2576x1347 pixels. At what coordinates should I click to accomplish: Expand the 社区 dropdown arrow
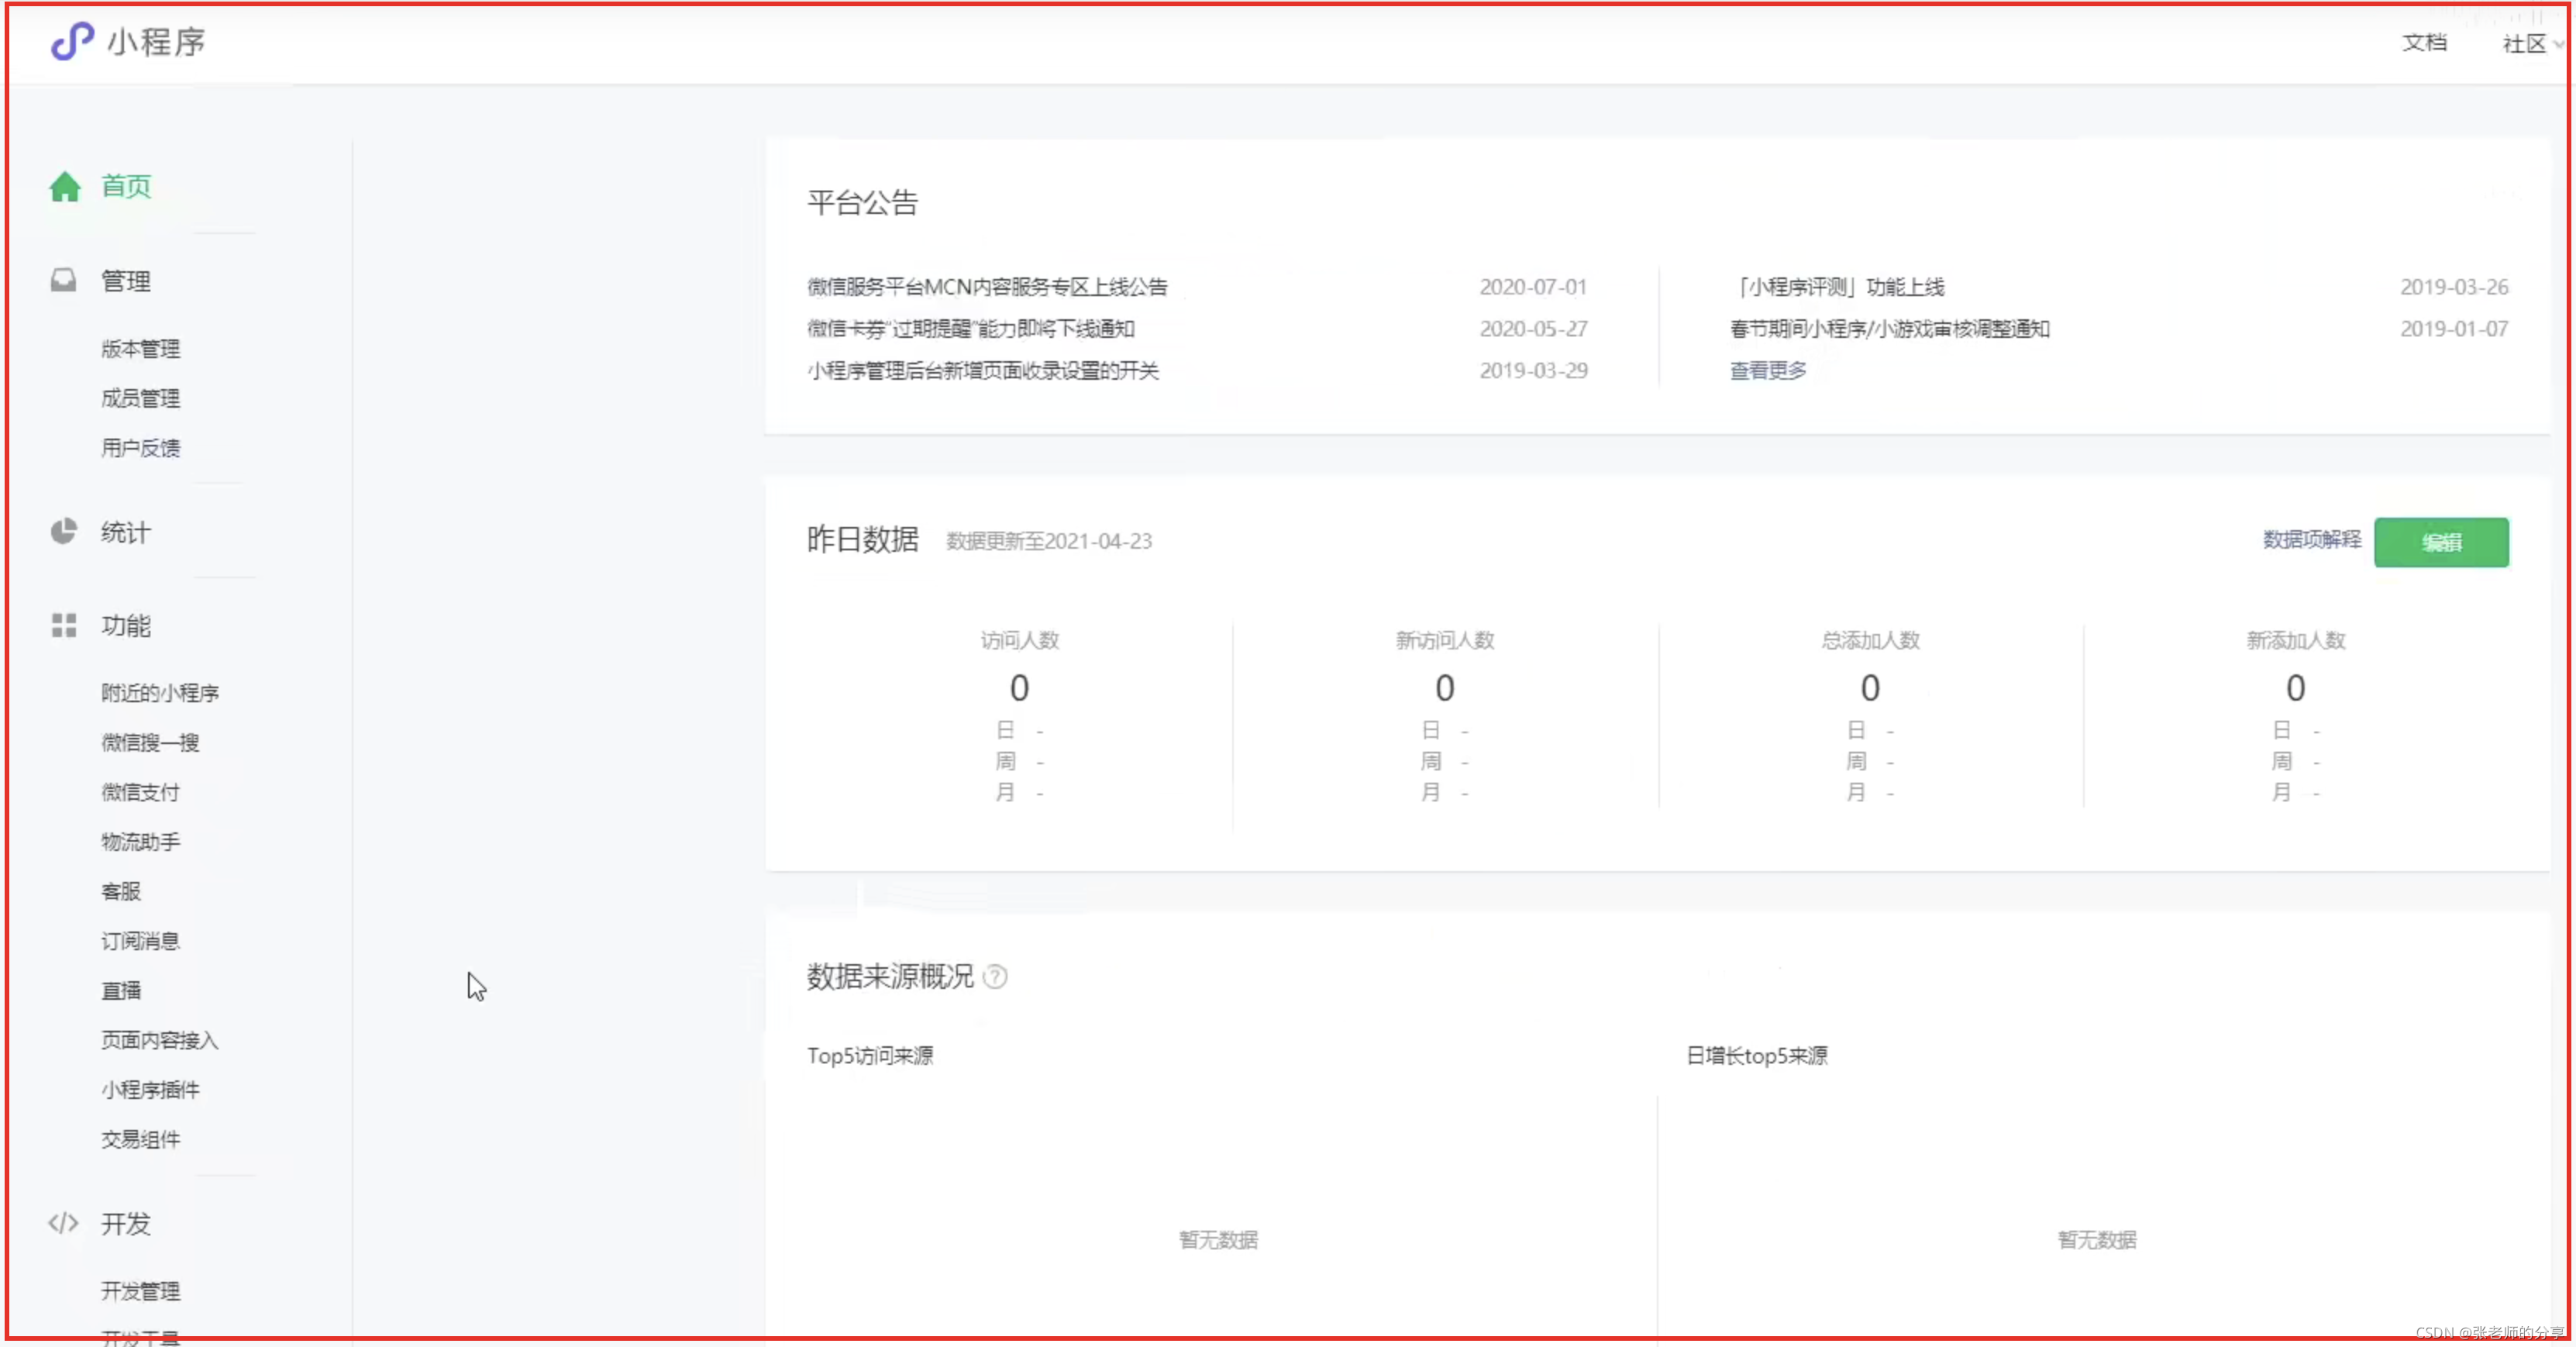pos(2558,44)
